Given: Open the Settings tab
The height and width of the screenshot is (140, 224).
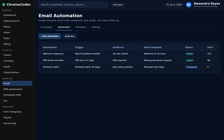Looking at the screenshot, I should (96, 27).
